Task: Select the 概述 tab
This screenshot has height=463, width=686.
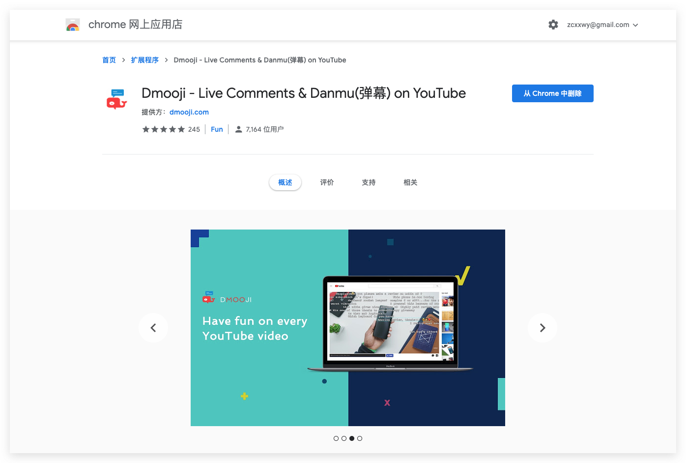Action: pos(285,182)
